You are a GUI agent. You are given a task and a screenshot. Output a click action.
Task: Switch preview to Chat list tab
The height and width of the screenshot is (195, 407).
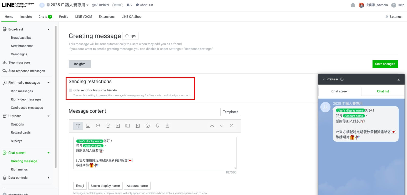coord(383,91)
